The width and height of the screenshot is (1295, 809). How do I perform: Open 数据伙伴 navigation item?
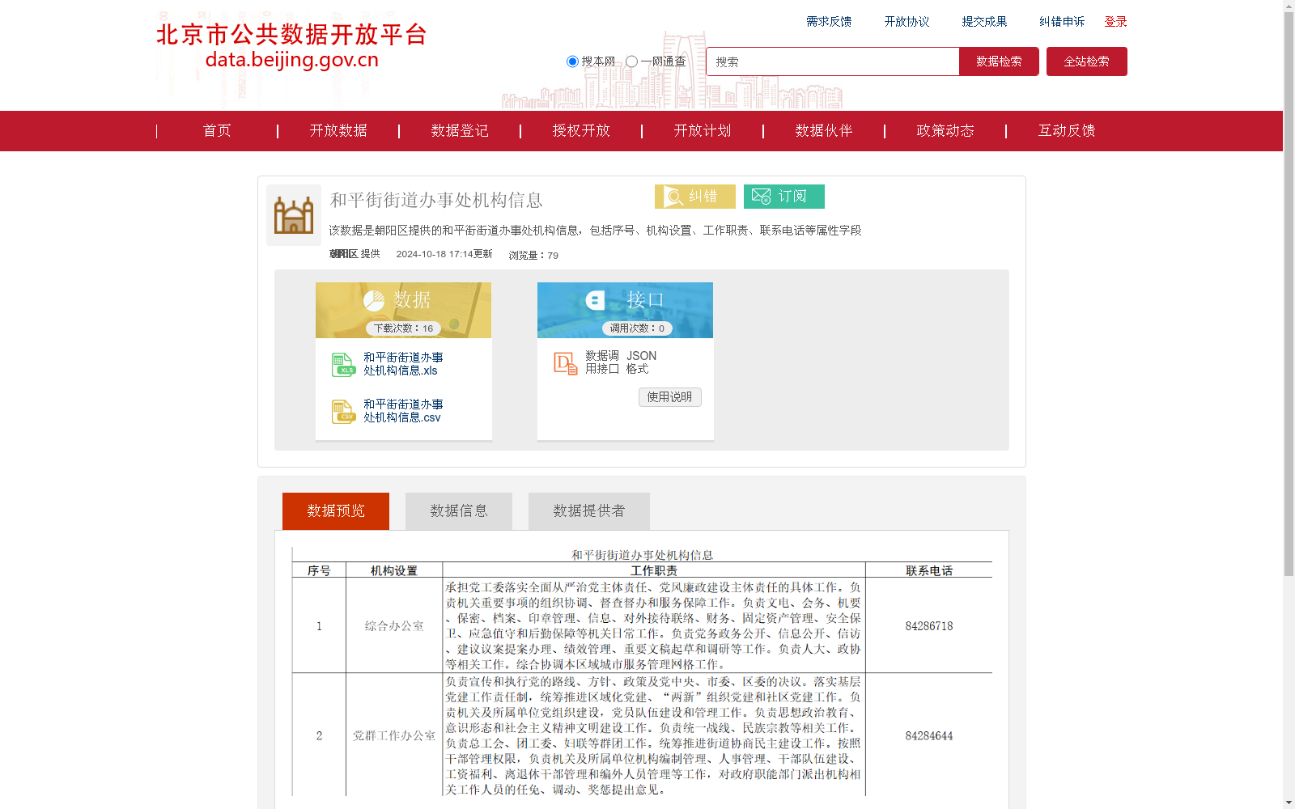(824, 131)
